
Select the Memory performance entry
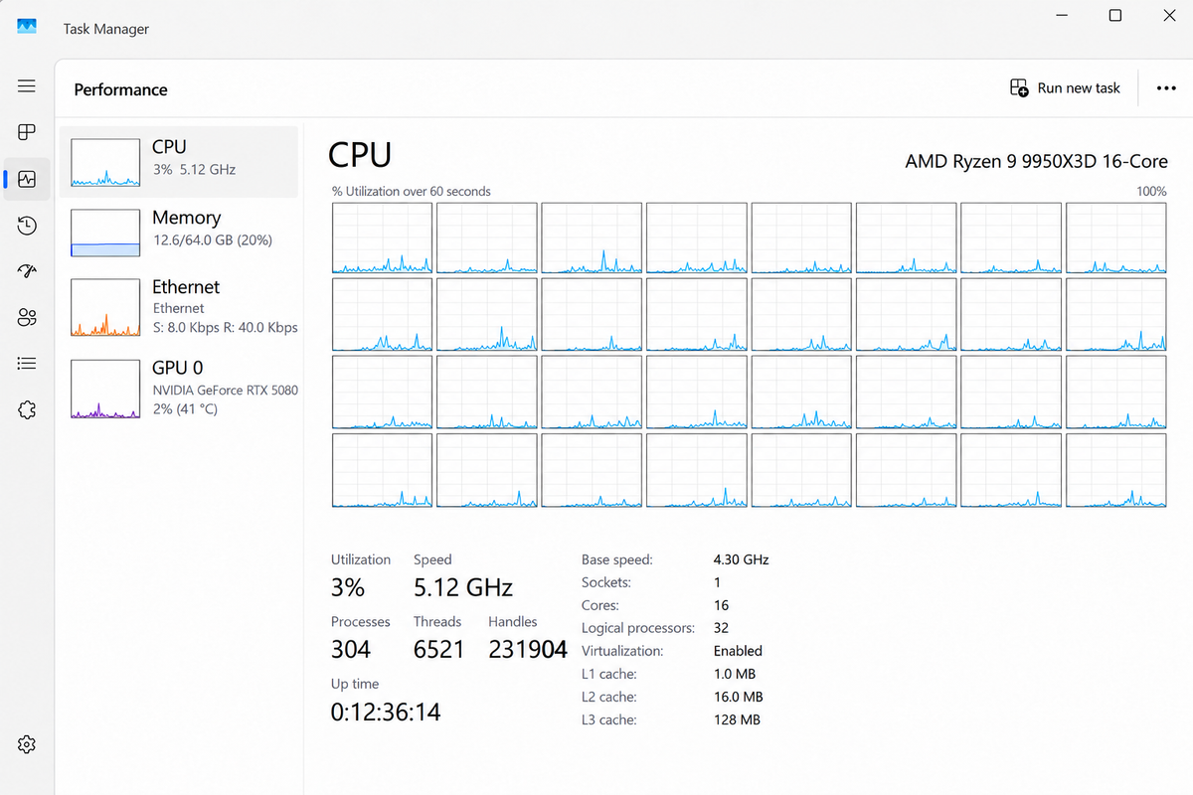(x=179, y=233)
